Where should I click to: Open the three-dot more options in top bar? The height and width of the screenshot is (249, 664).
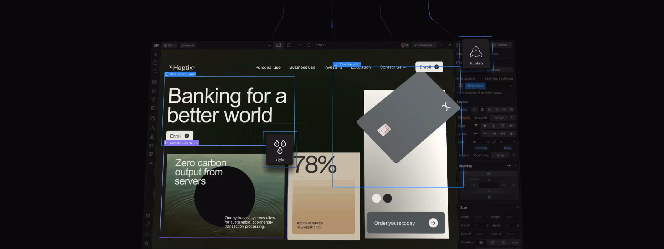coord(269,45)
